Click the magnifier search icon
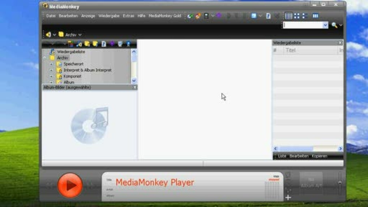The height and width of the screenshot is (207, 368). [x=334, y=25]
